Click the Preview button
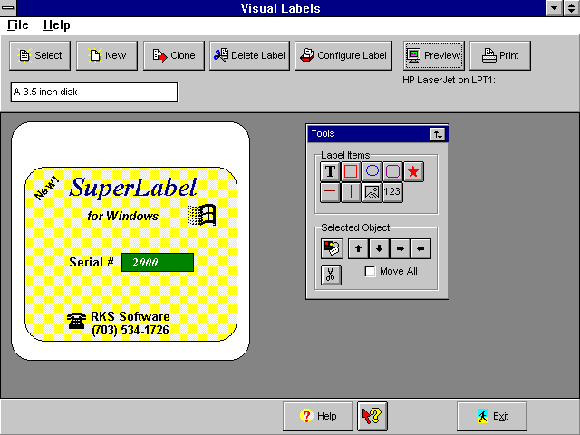580x435 pixels. tap(433, 56)
